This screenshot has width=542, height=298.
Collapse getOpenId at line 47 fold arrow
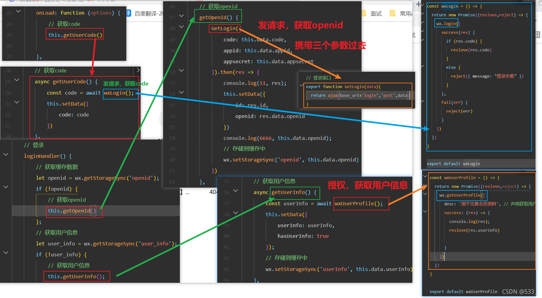pos(181,16)
